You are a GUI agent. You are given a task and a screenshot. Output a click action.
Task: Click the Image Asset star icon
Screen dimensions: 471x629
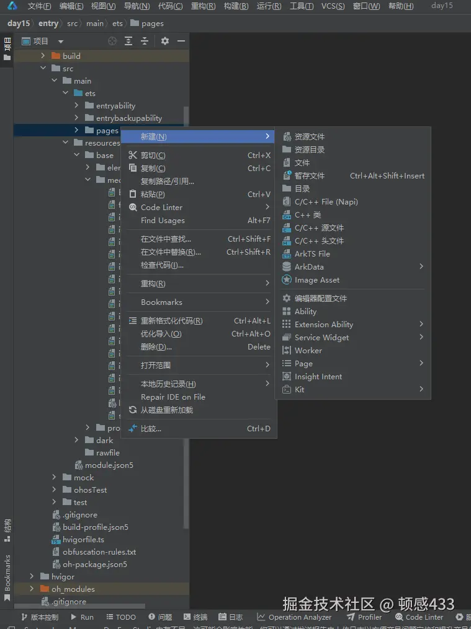coord(287,279)
